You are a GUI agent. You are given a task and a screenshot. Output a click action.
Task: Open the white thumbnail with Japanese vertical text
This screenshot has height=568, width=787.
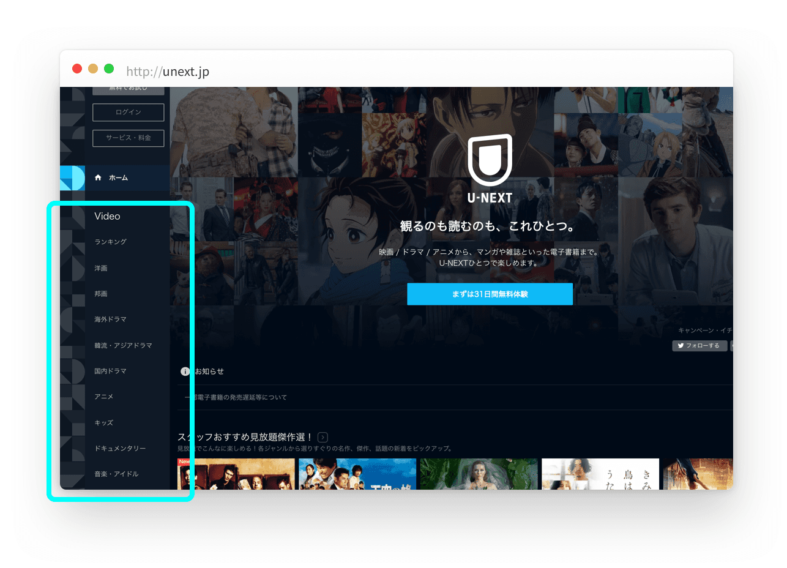pos(600,474)
